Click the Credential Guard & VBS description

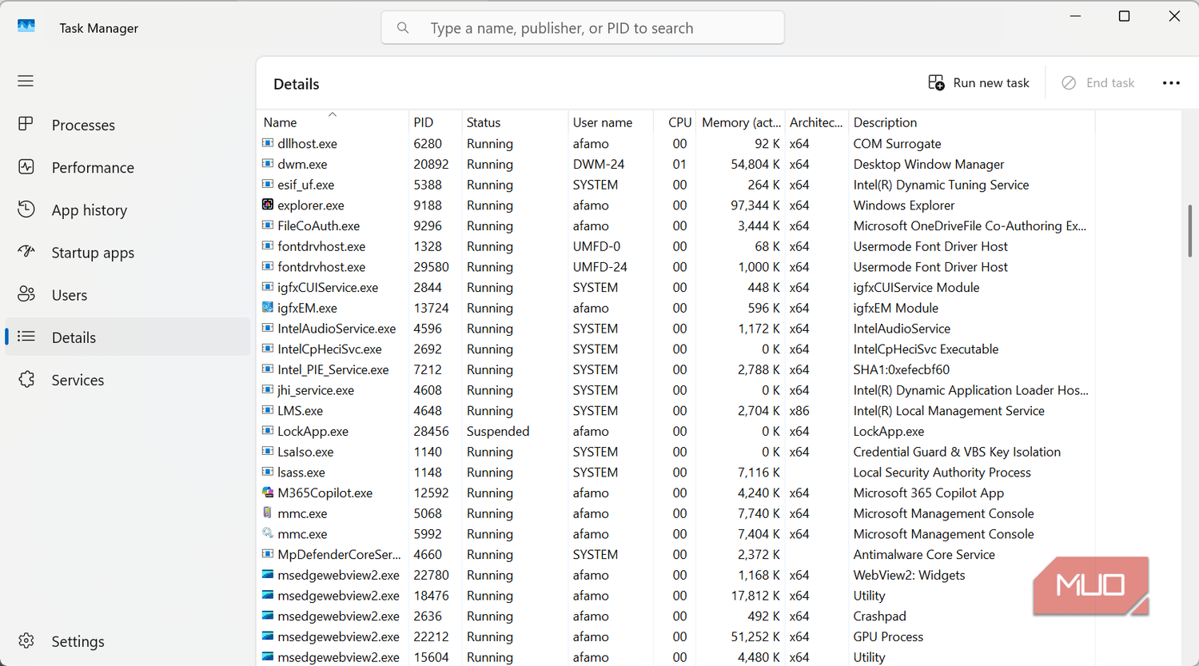(x=957, y=452)
